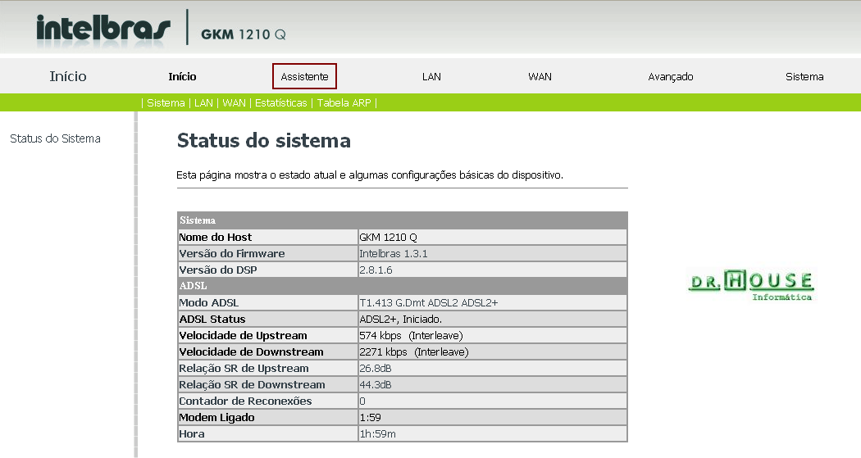This screenshot has height=458, width=861.
Task: Click the Hora value '1h:59m'
Action: (377, 434)
